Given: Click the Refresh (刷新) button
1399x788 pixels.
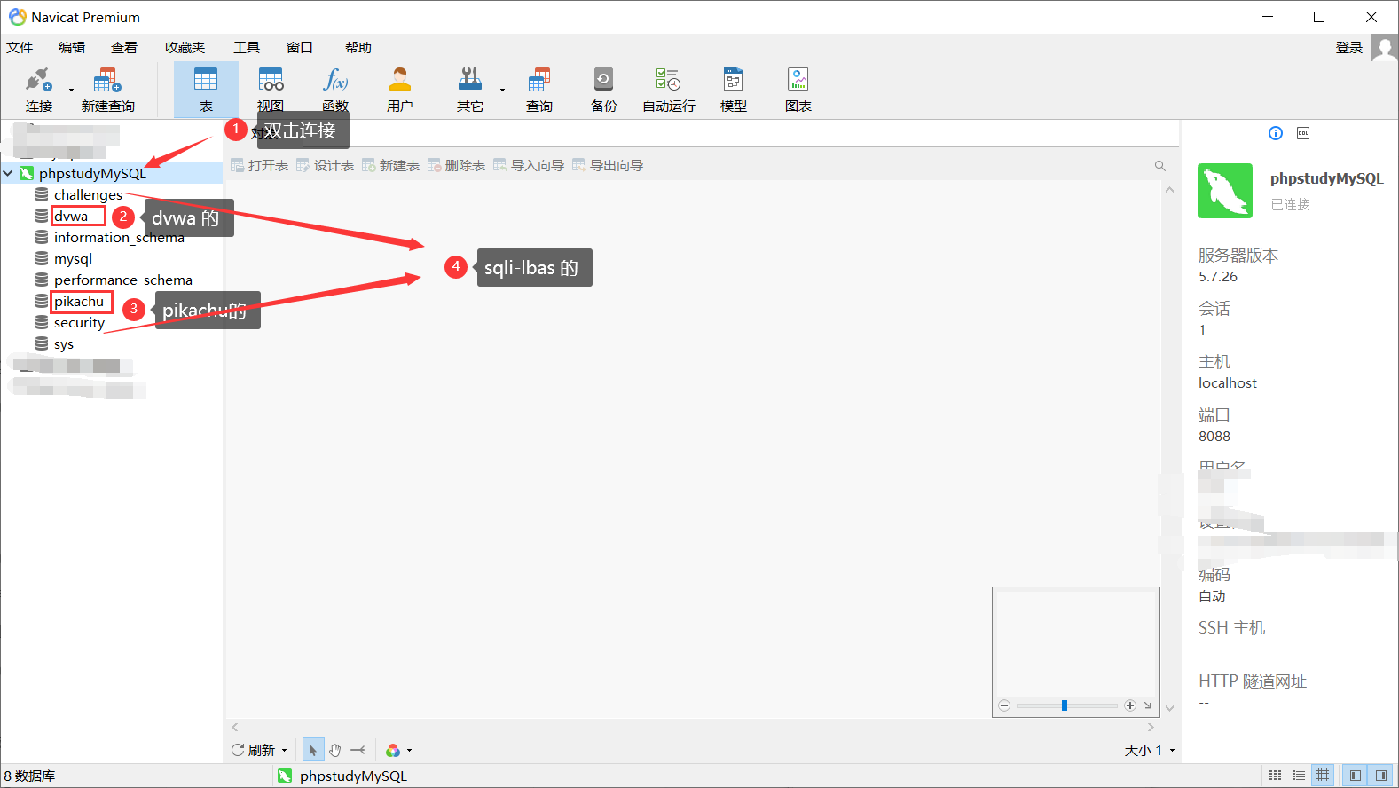Looking at the screenshot, I should point(254,750).
